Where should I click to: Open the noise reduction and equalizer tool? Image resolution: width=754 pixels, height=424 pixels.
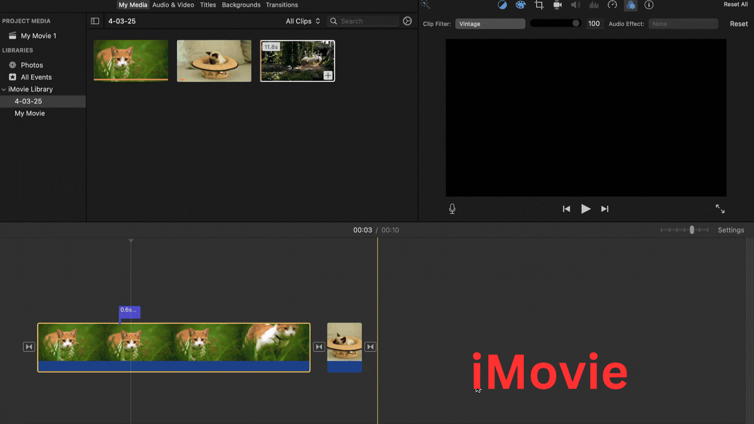click(594, 5)
